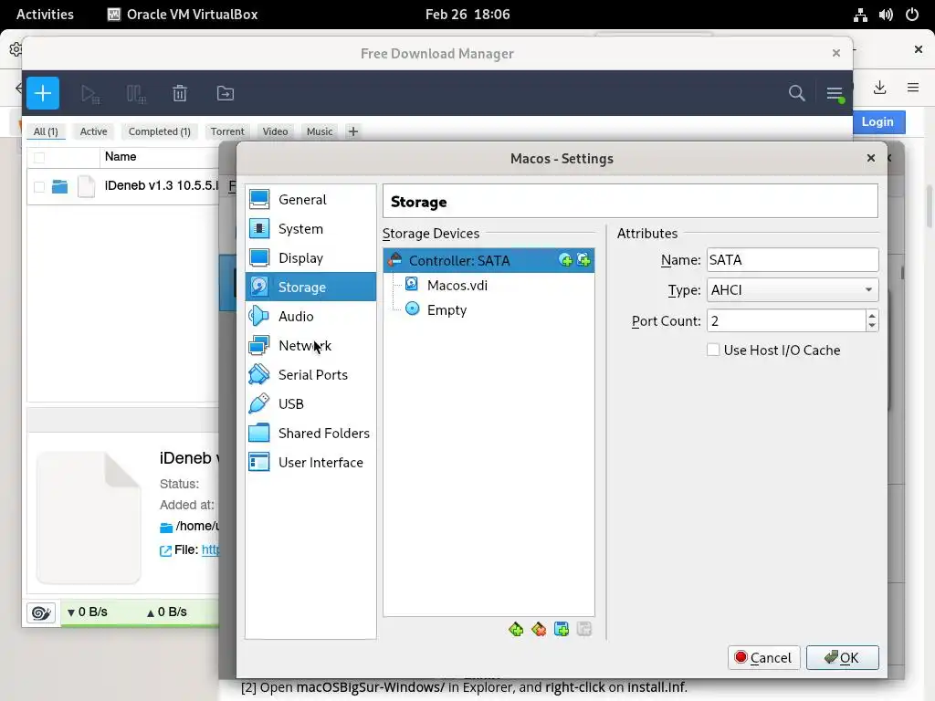Open clock showing Feb 26 18:06
Image resolution: width=935 pixels, height=701 pixels.
pyautogui.click(x=467, y=15)
